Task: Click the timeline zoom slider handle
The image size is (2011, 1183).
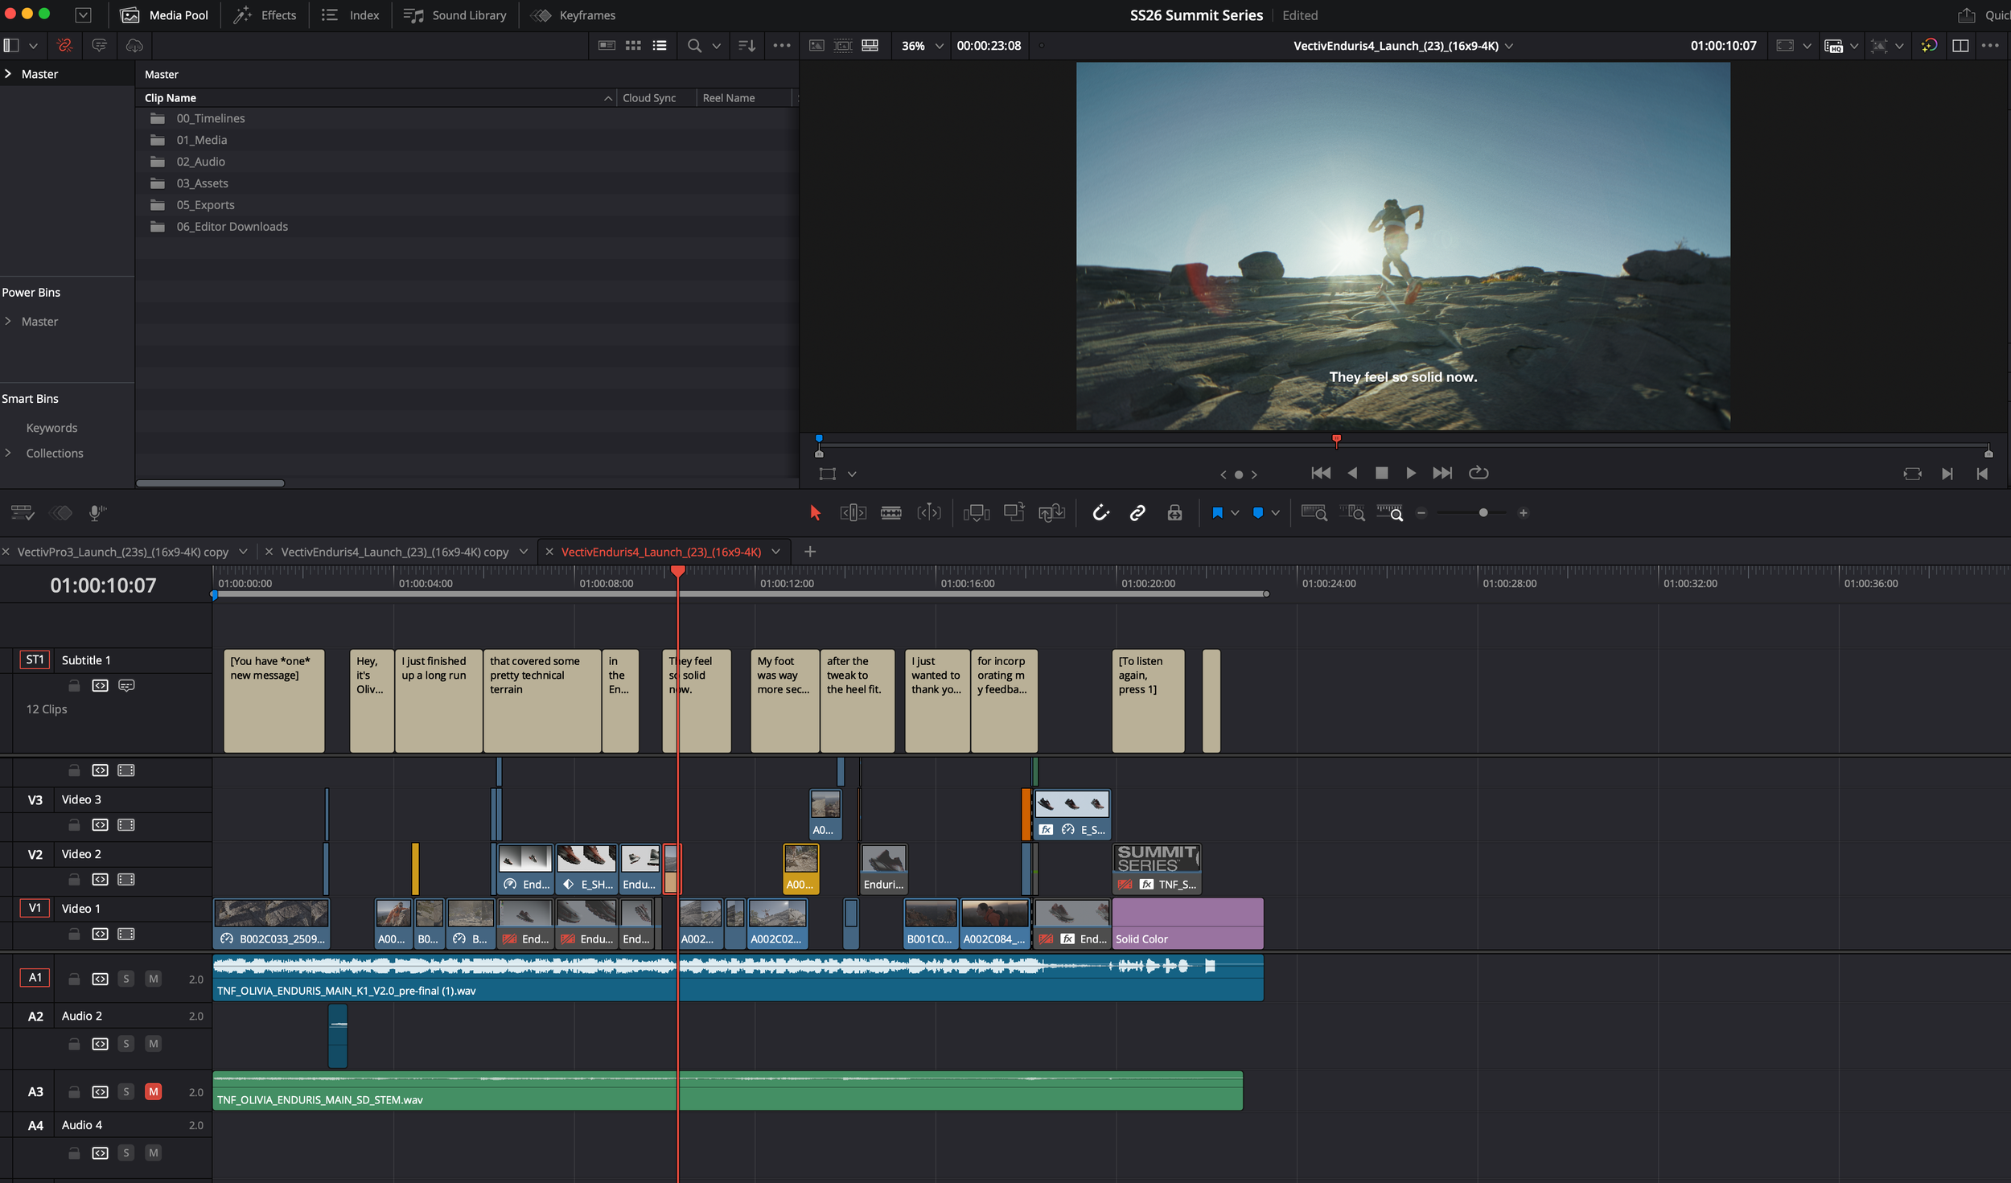Action: tap(1483, 513)
